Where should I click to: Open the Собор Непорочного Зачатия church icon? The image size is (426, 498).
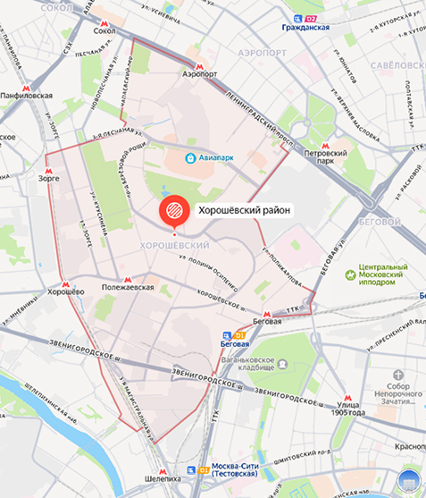pyautogui.click(x=397, y=375)
